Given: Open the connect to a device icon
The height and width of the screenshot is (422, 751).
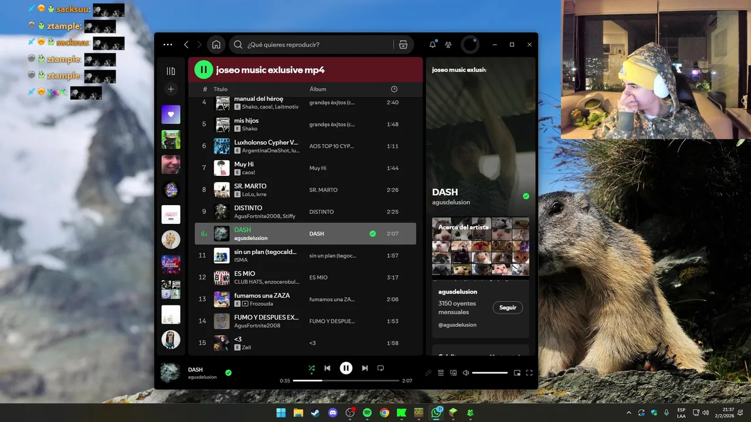Looking at the screenshot, I should coord(453,373).
